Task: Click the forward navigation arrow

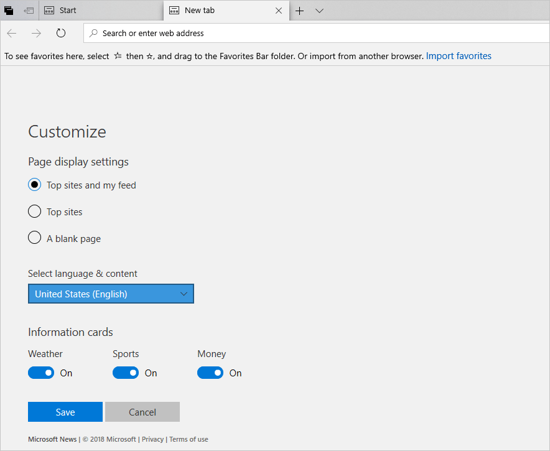Action: pos(36,33)
